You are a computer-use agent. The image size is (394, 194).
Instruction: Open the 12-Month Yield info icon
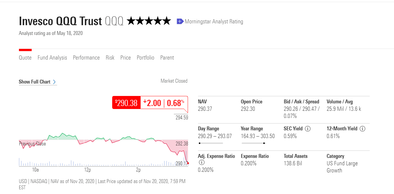362,129
